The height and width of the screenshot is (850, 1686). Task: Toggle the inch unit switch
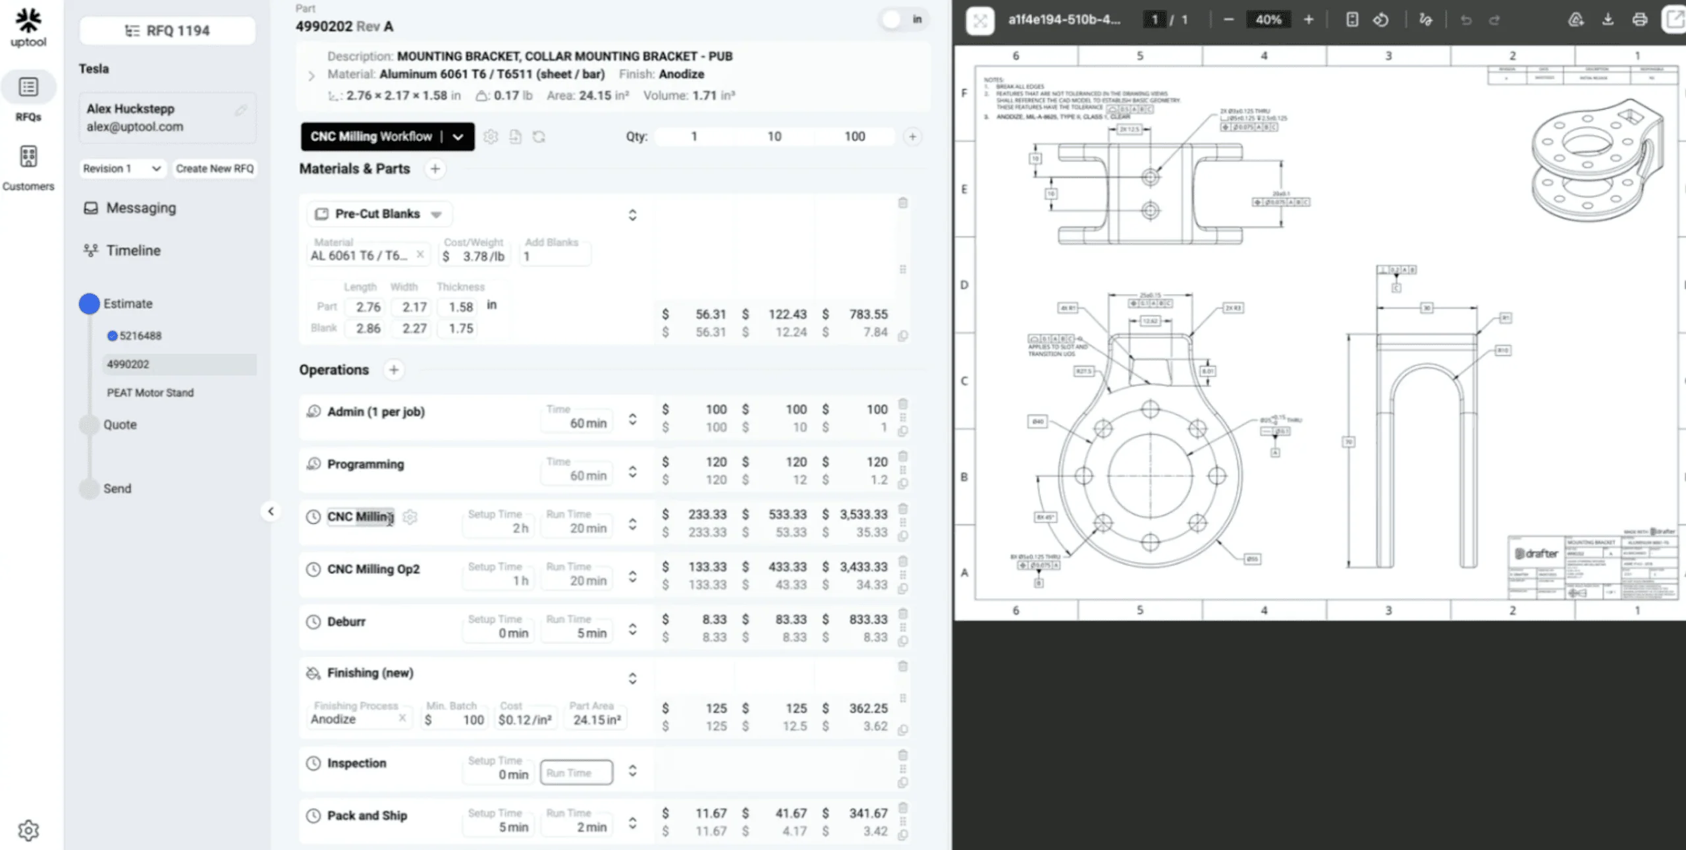pyautogui.click(x=902, y=20)
